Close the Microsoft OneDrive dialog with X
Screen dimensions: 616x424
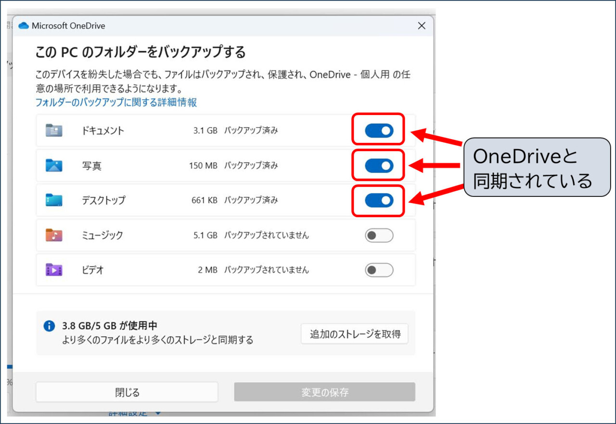pos(422,26)
